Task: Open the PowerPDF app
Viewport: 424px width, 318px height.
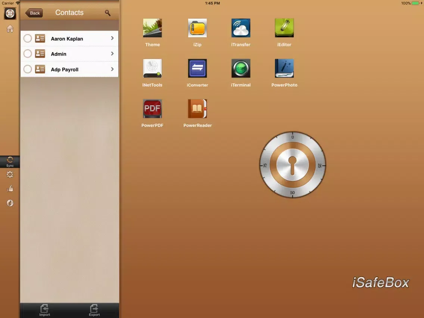Action: point(152,109)
